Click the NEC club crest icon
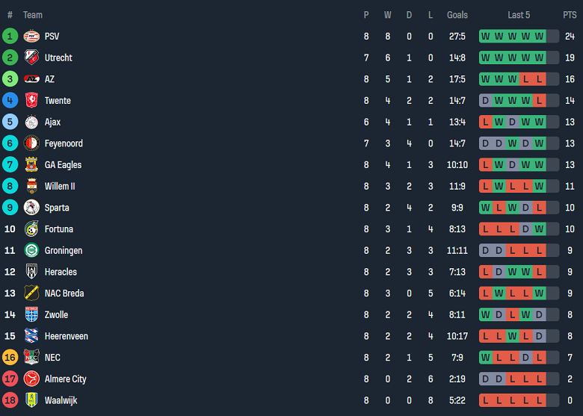The width and height of the screenshot is (583, 416). coord(31,358)
